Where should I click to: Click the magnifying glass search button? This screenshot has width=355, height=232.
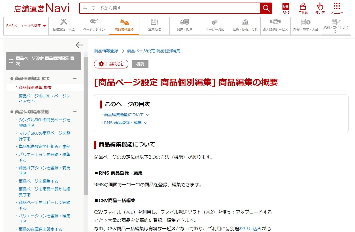266,8
